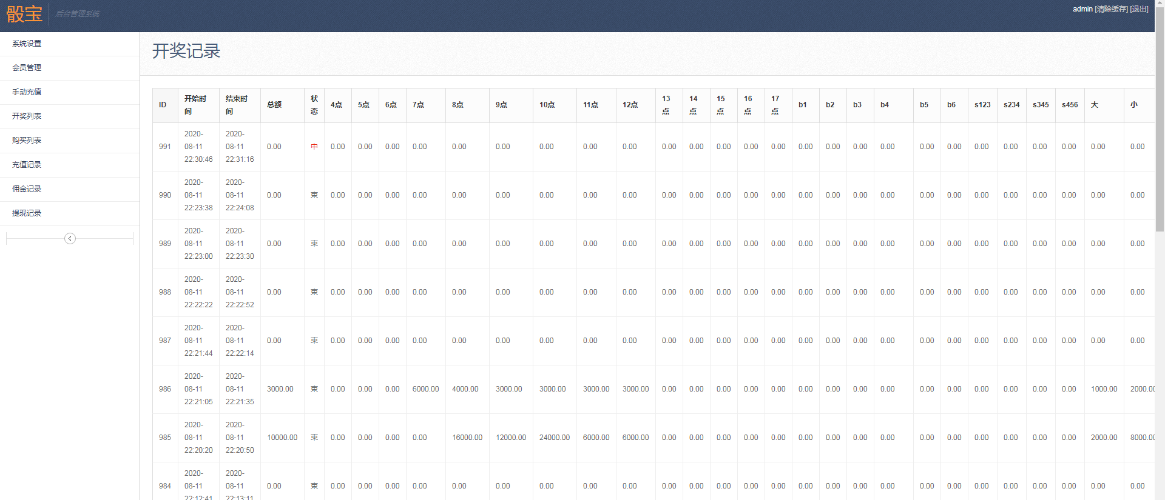Click the ID column header

(163, 105)
